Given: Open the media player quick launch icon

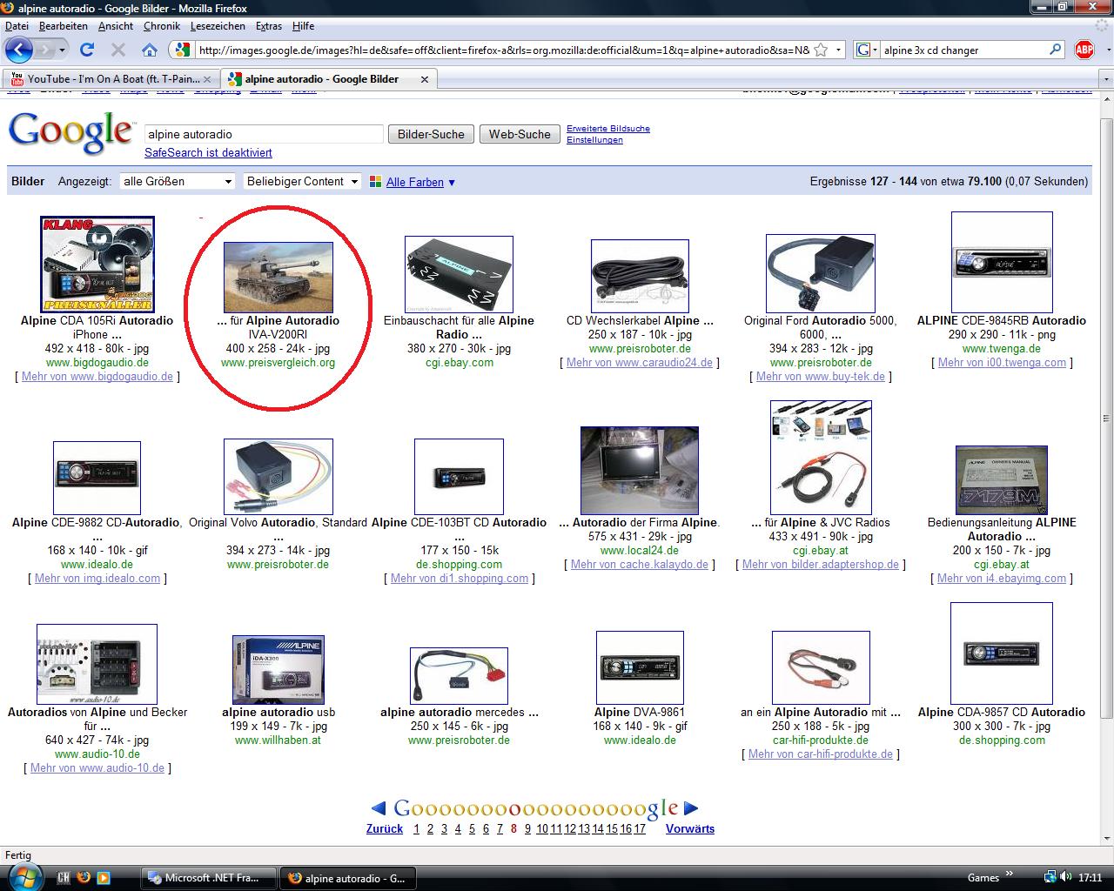Looking at the screenshot, I should pyautogui.click(x=104, y=877).
